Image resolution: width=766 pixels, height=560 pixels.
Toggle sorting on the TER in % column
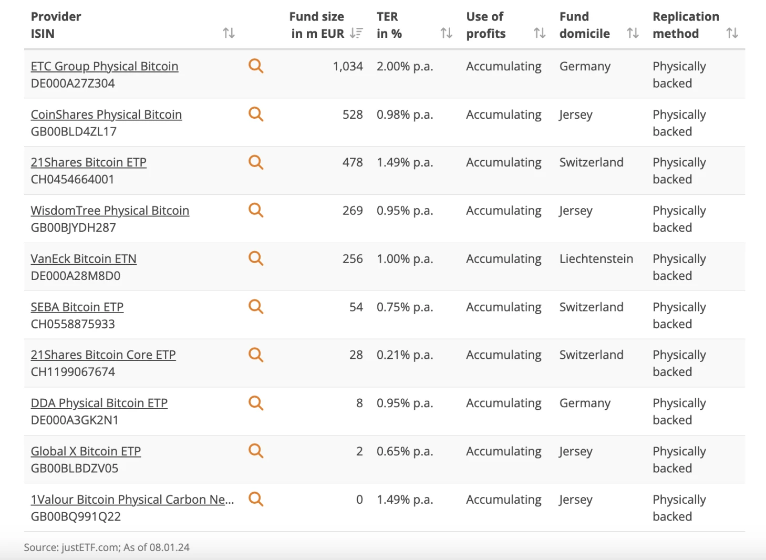[x=447, y=33]
